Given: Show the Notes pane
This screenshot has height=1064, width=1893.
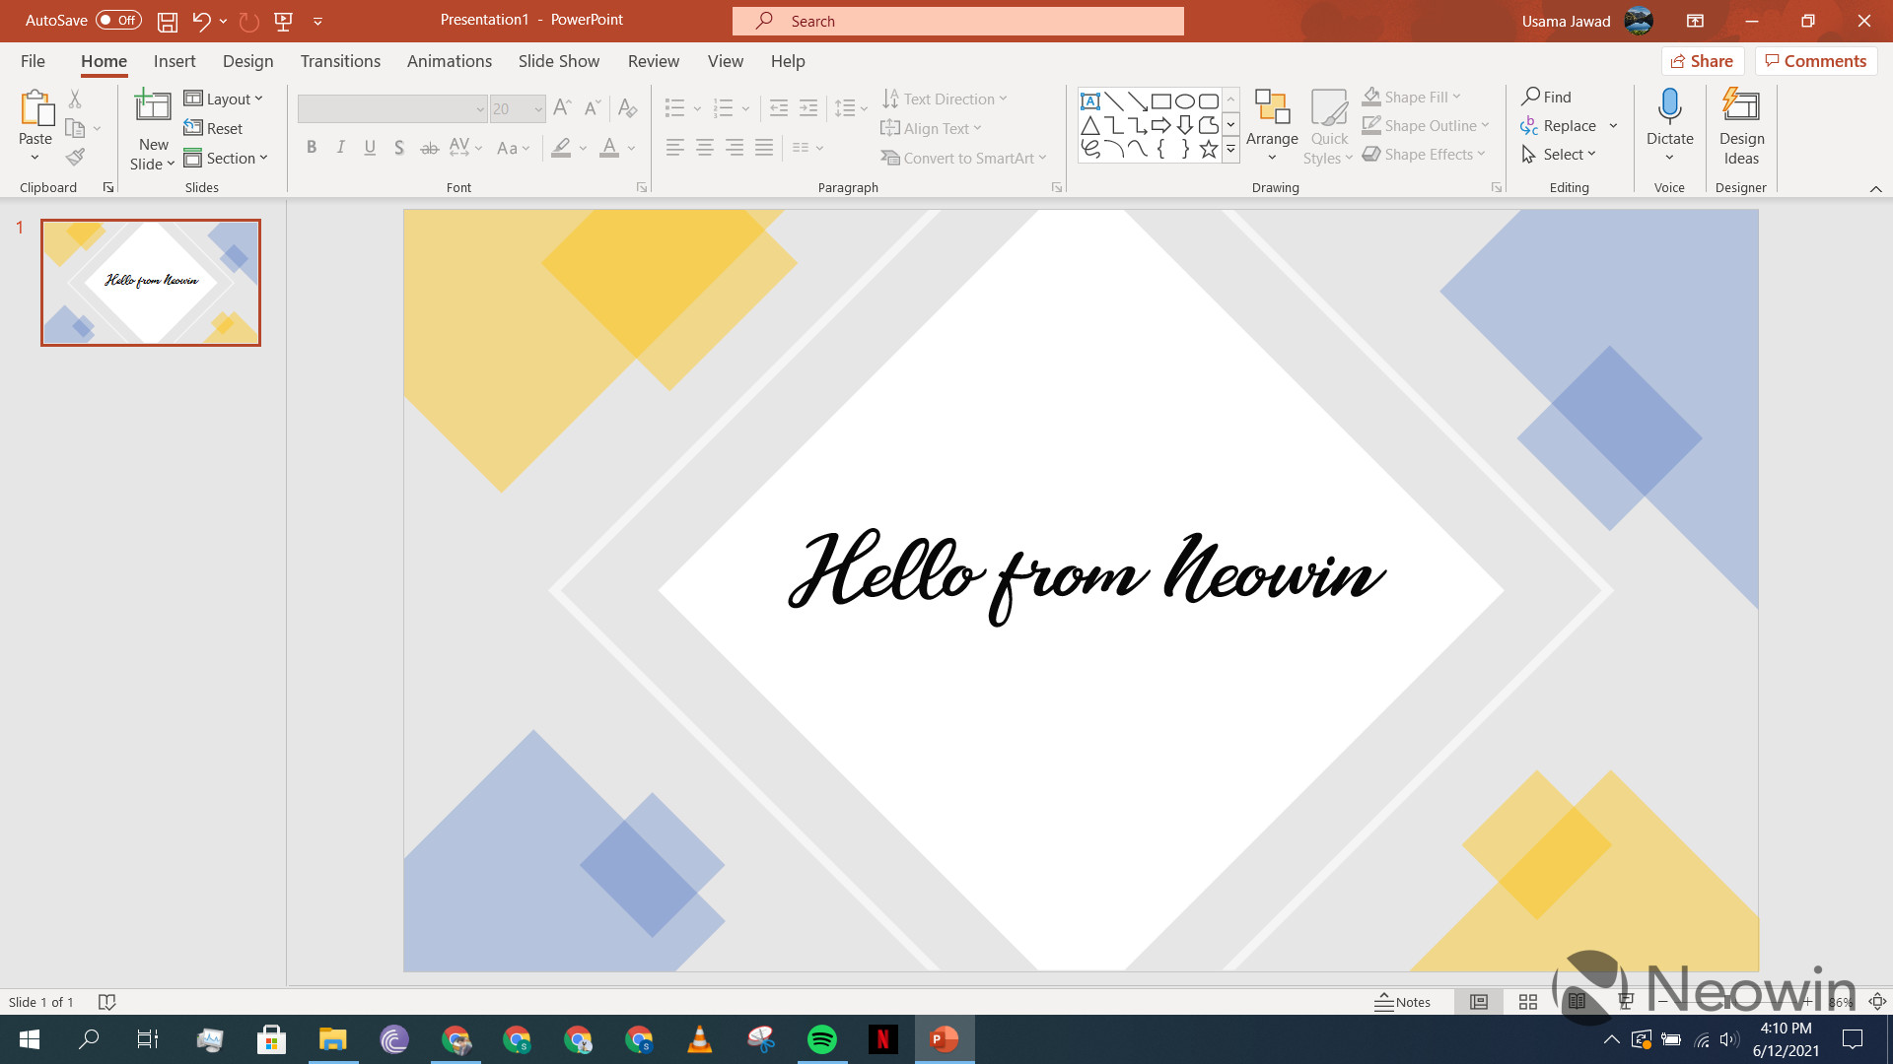Looking at the screenshot, I should (x=1403, y=1002).
